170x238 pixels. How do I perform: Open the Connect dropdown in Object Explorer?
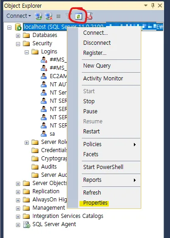[19, 16]
